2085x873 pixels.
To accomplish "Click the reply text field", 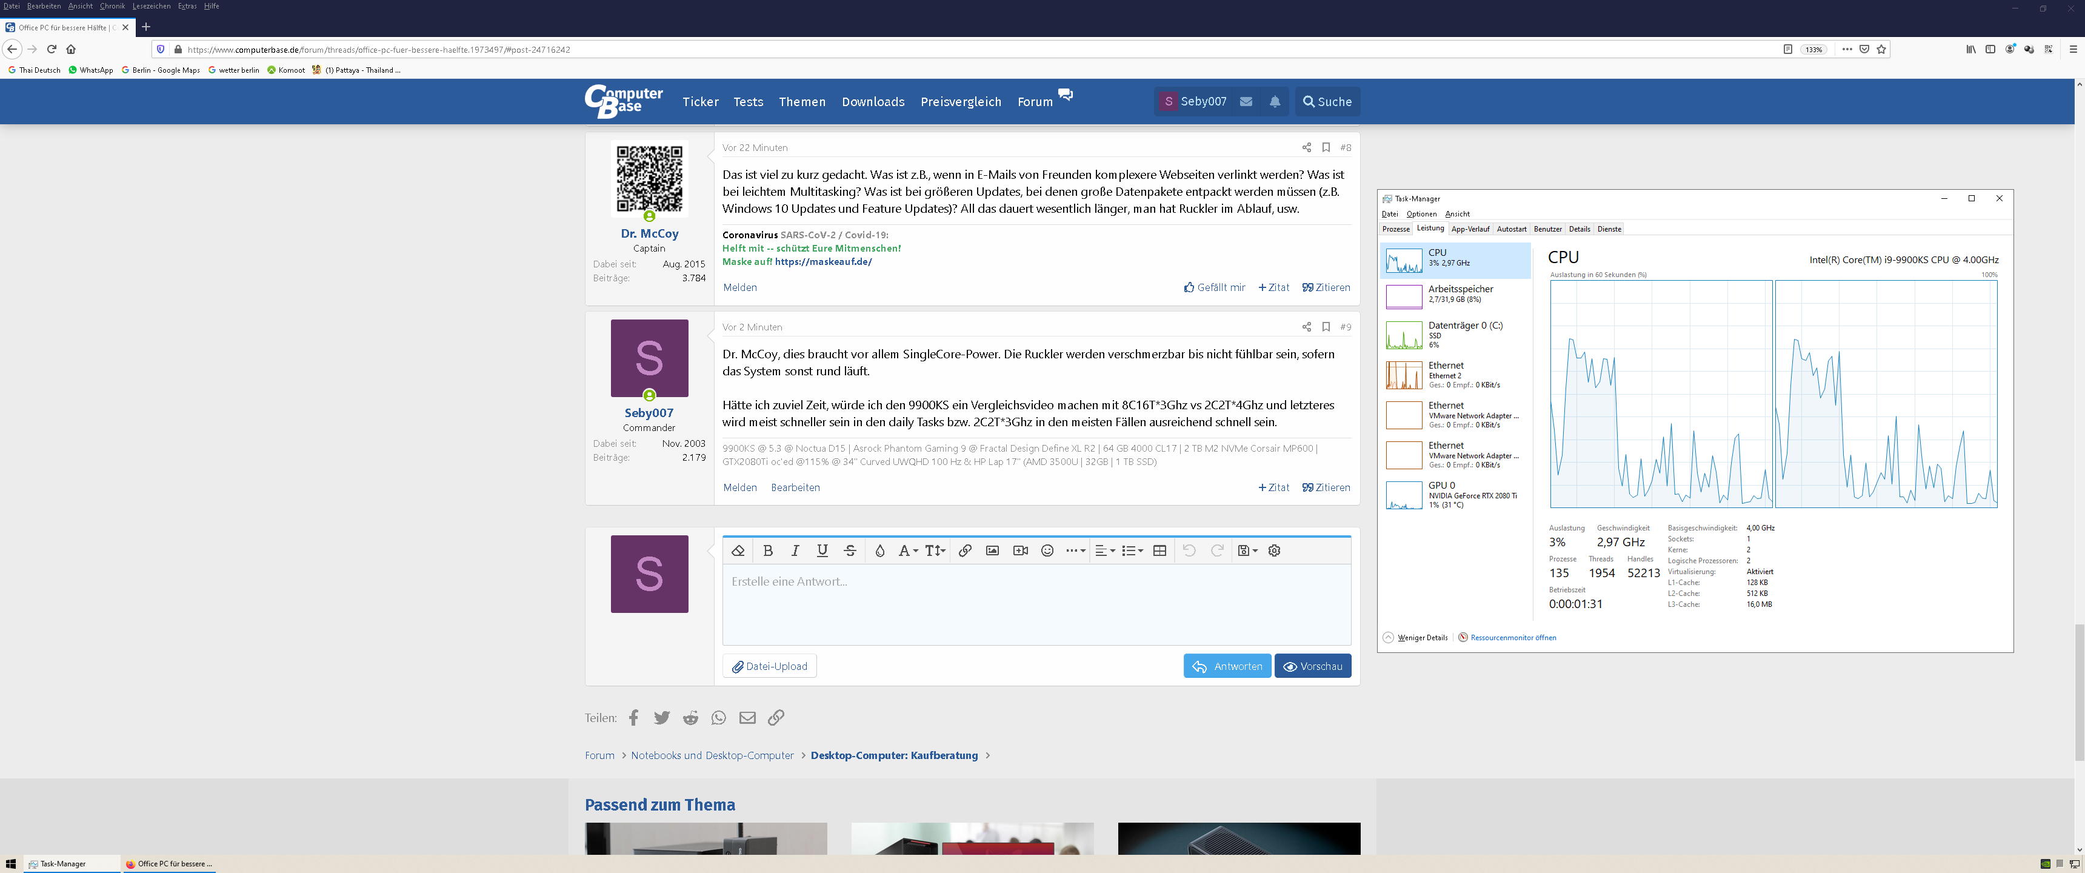I will coord(1036,603).
